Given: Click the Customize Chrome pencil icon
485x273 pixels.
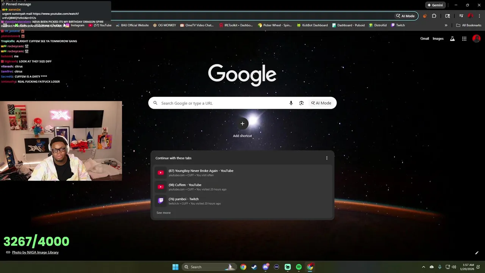Looking at the screenshot, I should pos(477,253).
